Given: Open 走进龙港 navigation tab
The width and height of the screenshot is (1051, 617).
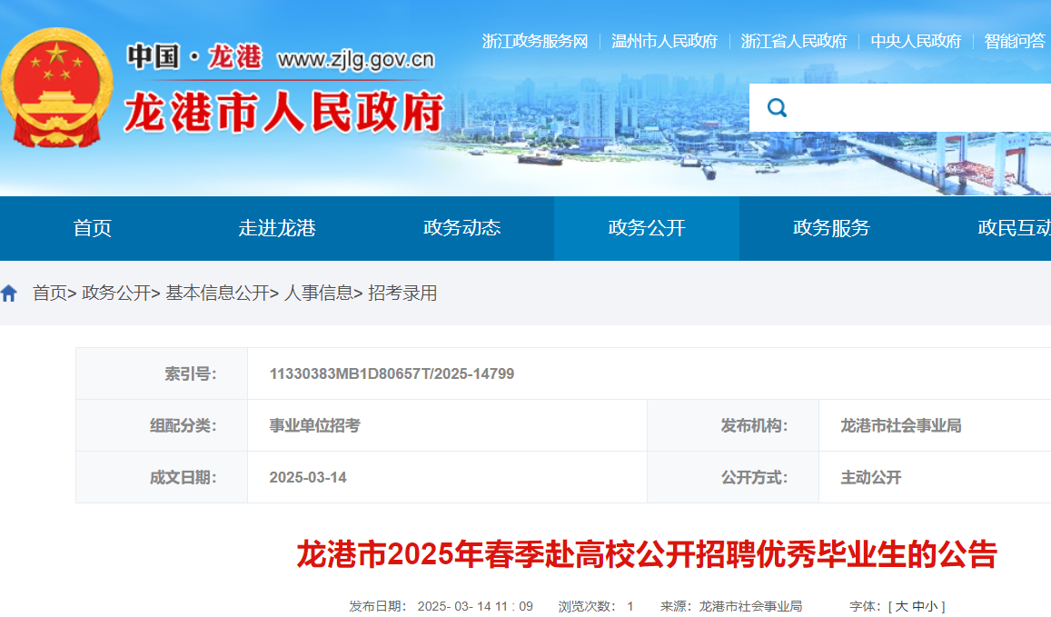Looking at the screenshot, I should pos(277,228).
